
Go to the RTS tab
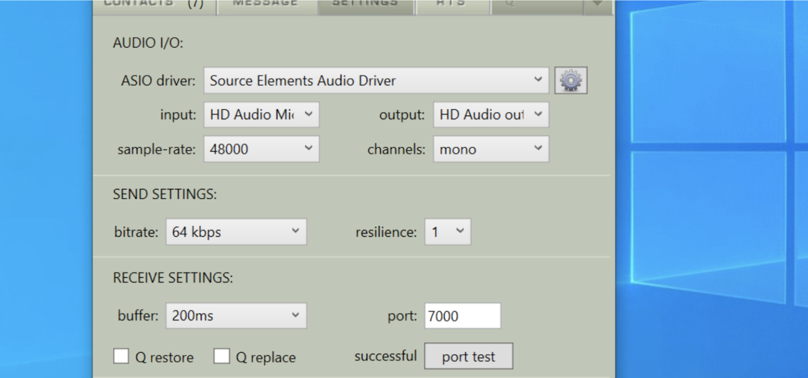pos(451,4)
